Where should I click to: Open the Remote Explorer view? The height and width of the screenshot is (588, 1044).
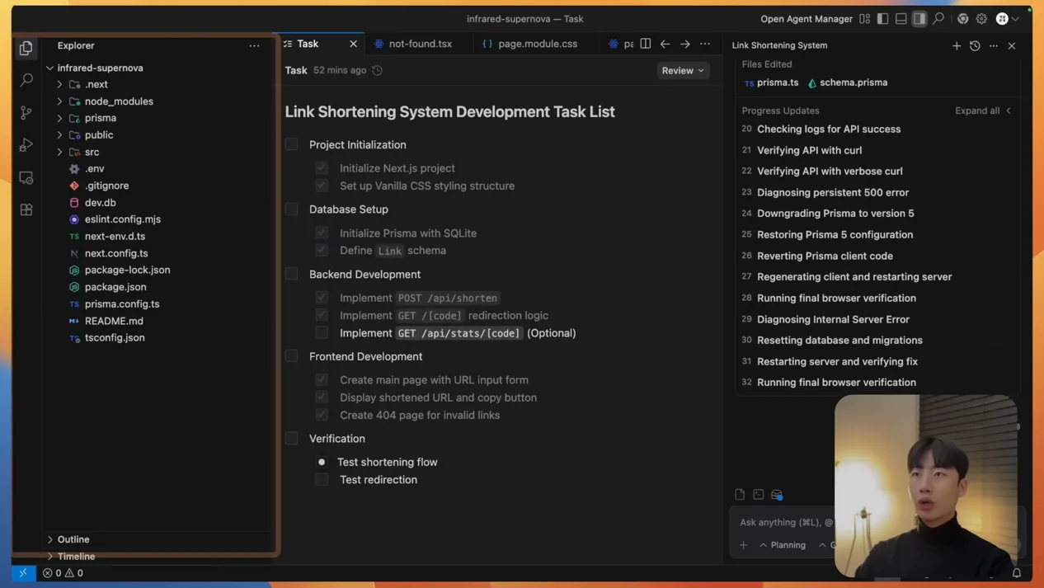tap(26, 177)
